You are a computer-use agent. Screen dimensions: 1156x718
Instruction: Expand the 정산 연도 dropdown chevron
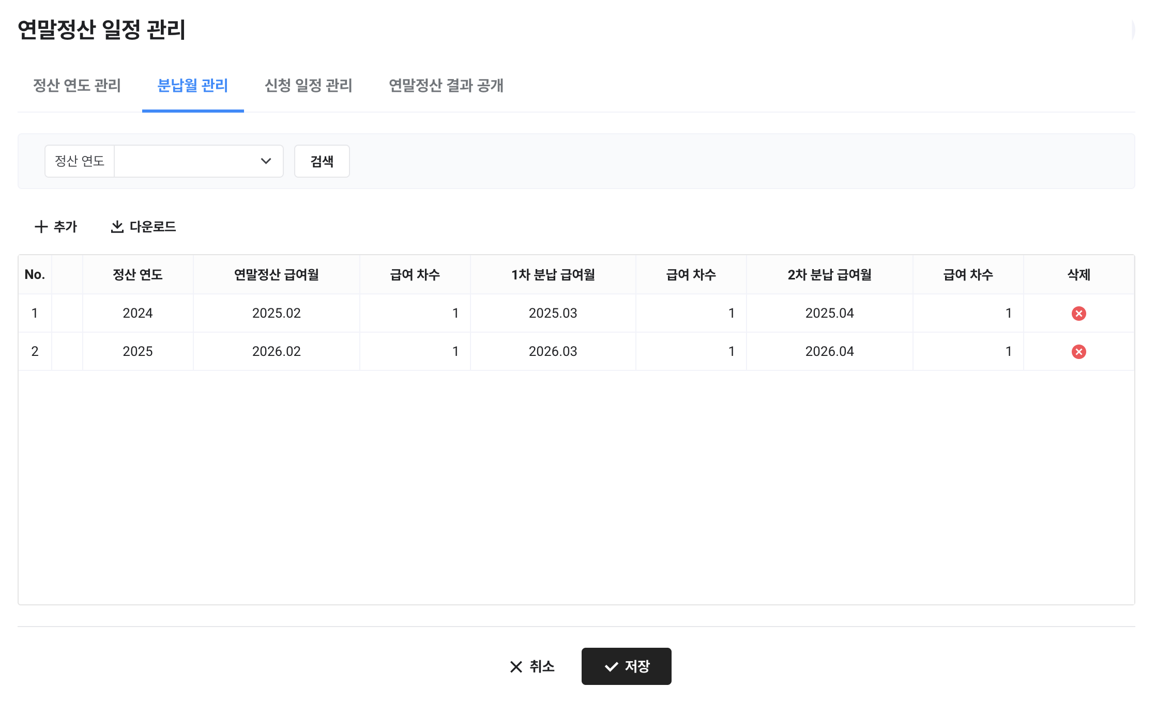point(266,161)
